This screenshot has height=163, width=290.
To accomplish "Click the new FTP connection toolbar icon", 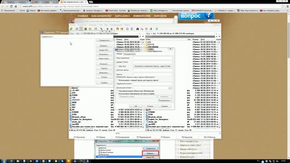I will point(132,29).
